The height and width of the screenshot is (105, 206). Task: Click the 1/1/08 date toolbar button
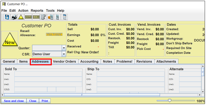36,17
